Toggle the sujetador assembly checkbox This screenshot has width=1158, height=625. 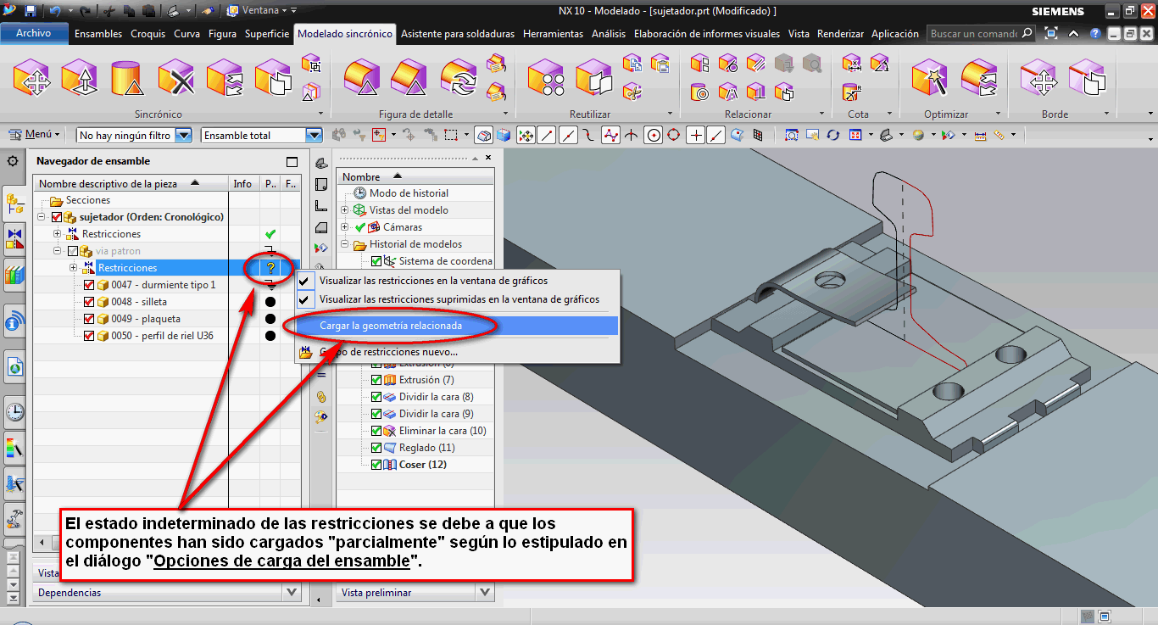[57, 217]
